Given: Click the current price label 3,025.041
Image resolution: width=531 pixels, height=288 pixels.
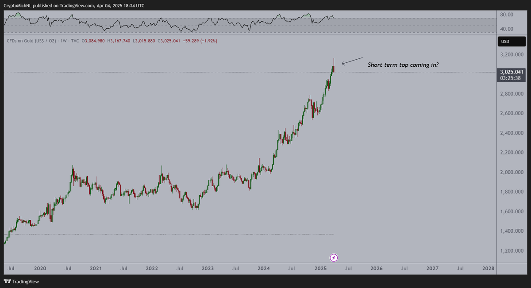Looking at the screenshot, I should click(x=512, y=72).
